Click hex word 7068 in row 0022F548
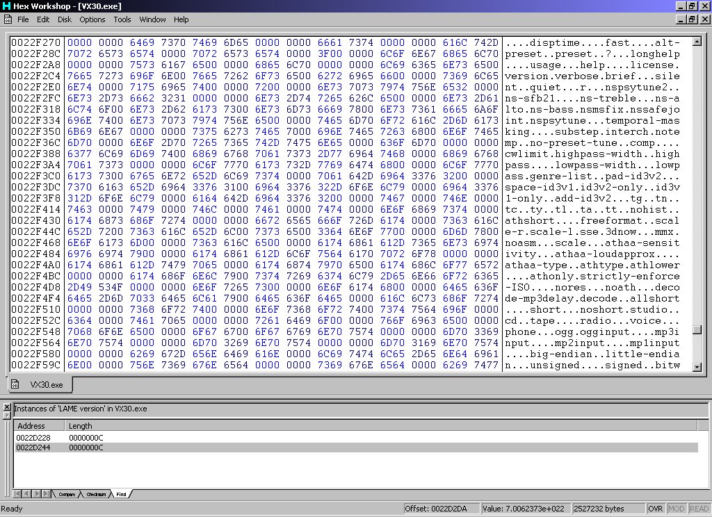The width and height of the screenshot is (712, 517). (x=79, y=331)
